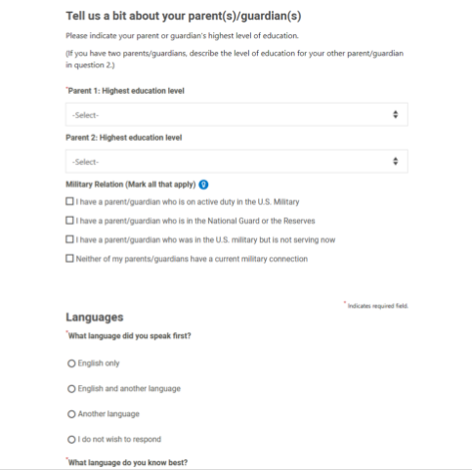Viewport: 472px width, 470px height.
Task: Choose English and another language
Action: click(71, 389)
